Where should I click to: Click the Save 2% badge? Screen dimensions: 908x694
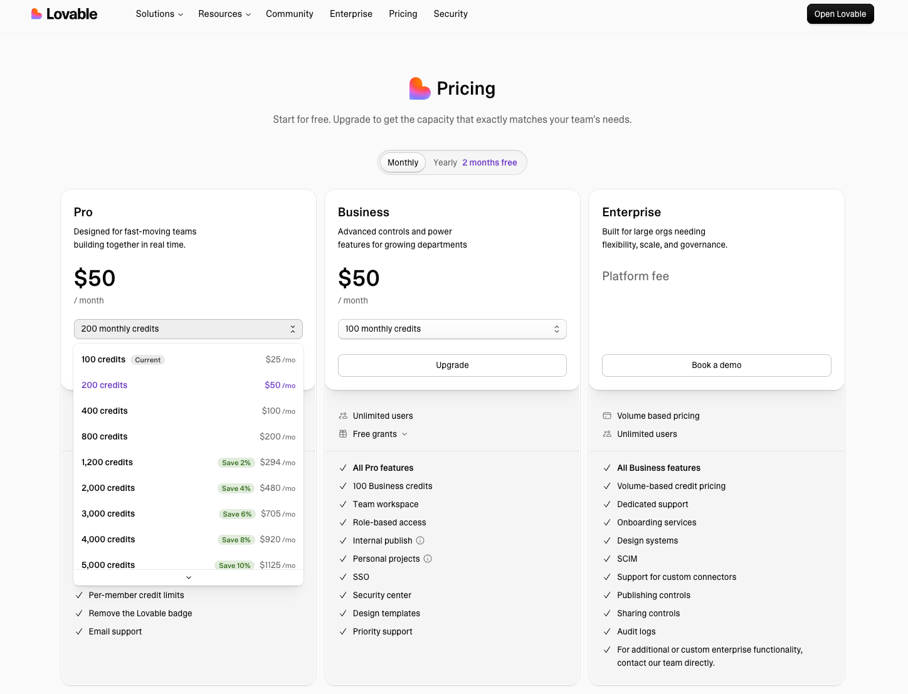(x=236, y=463)
